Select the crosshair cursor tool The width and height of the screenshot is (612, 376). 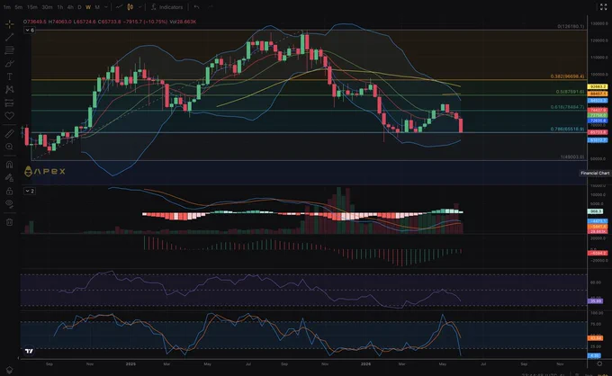[9, 24]
